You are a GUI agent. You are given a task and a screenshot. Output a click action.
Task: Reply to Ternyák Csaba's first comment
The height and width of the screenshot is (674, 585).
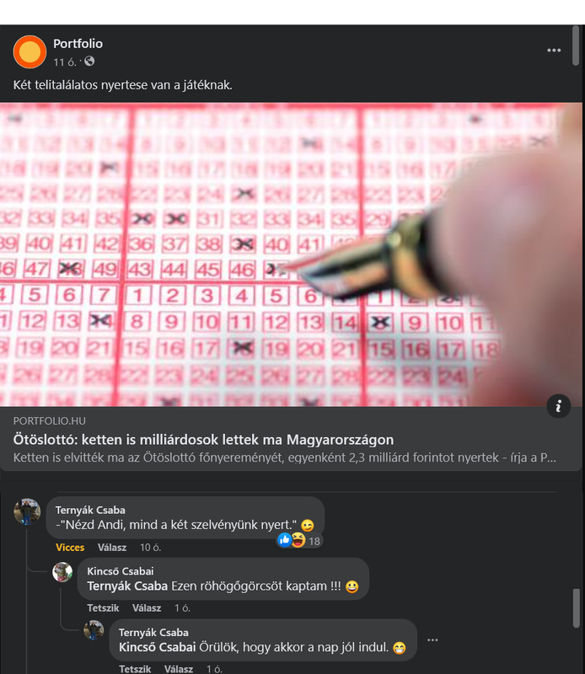[112, 548]
